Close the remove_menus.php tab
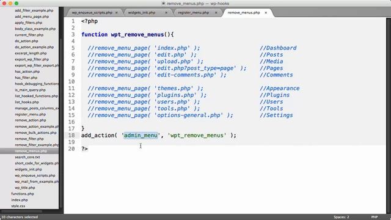 (x=266, y=12)
